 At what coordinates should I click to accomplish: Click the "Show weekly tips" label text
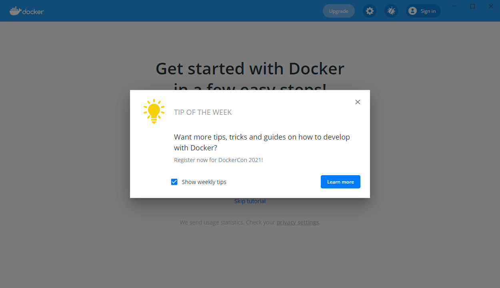point(204,182)
